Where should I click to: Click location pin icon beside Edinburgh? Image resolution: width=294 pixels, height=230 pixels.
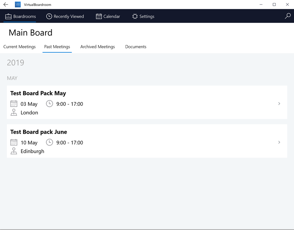click(14, 151)
